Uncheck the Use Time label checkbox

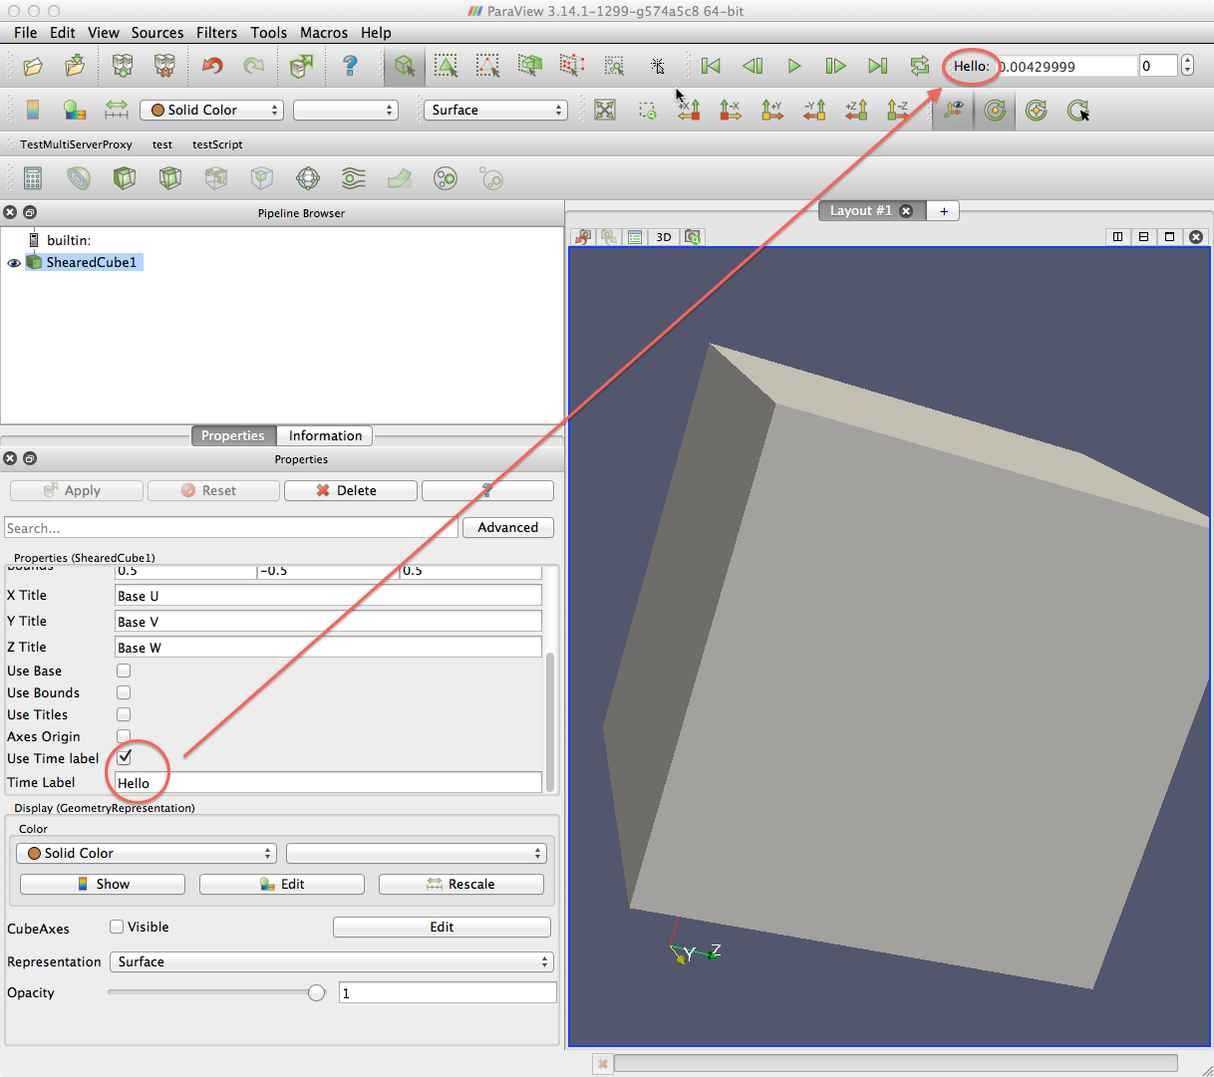[x=124, y=758]
